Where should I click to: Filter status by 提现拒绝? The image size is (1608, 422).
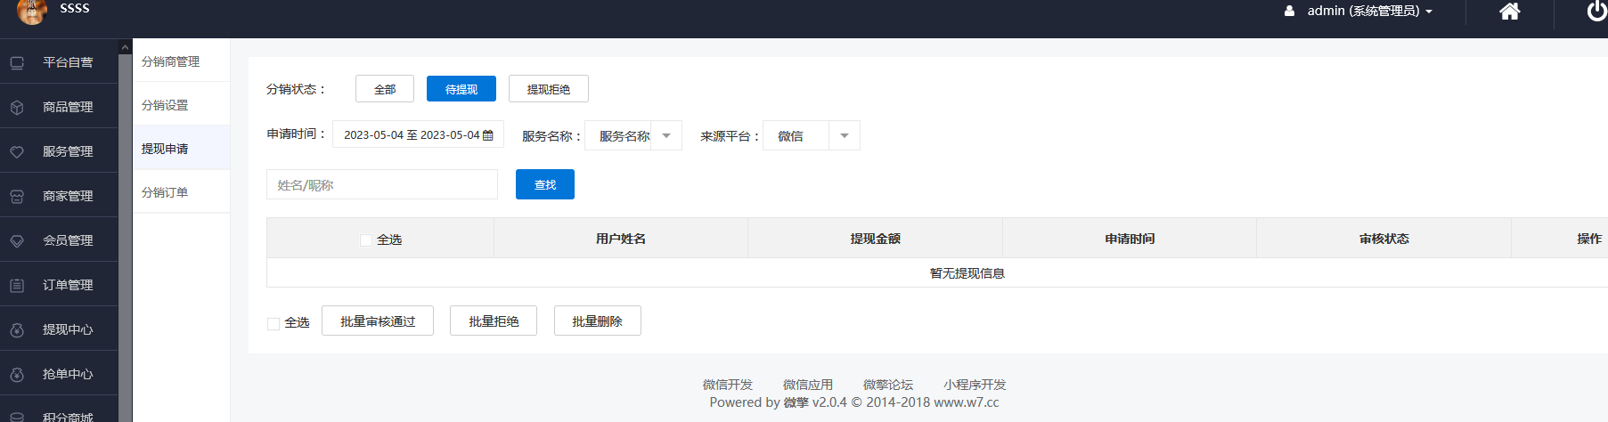549,89
